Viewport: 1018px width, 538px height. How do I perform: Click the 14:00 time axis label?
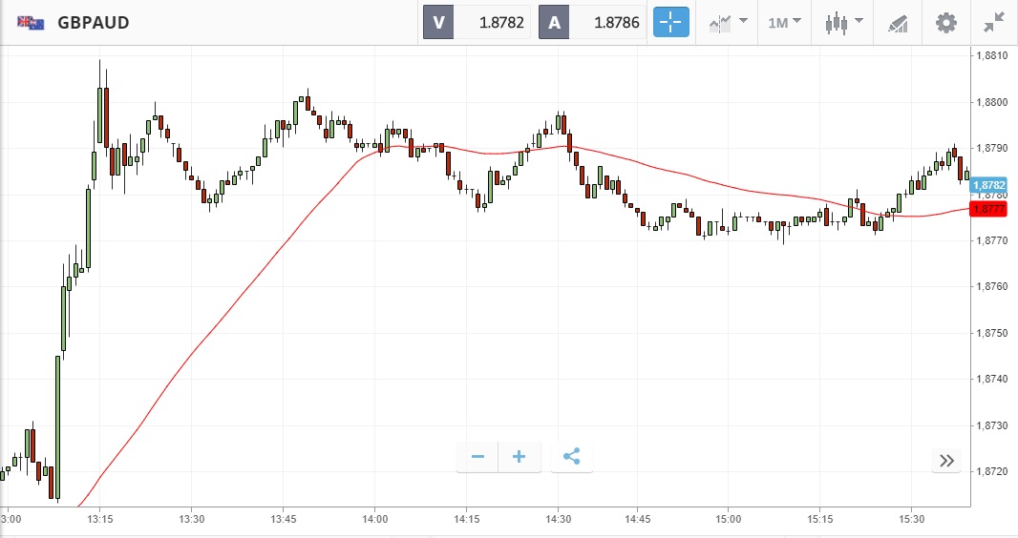click(375, 520)
